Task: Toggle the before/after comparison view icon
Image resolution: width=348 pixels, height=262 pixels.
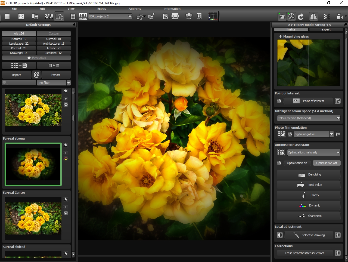Action: coord(313,17)
